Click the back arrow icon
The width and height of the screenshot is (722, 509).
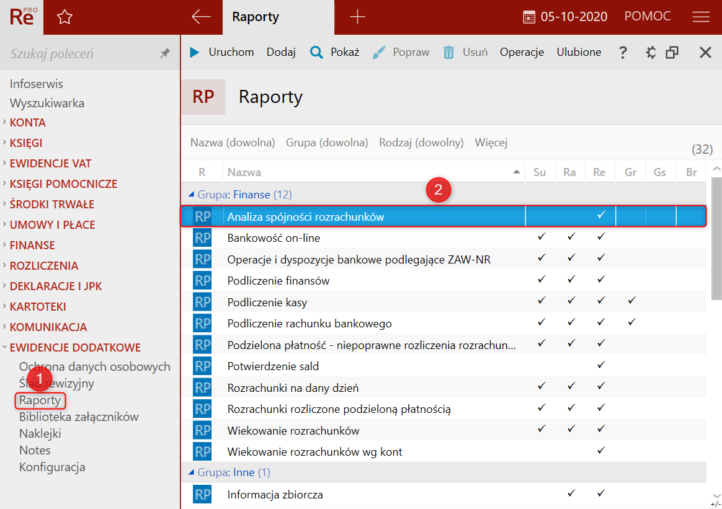click(201, 17)
